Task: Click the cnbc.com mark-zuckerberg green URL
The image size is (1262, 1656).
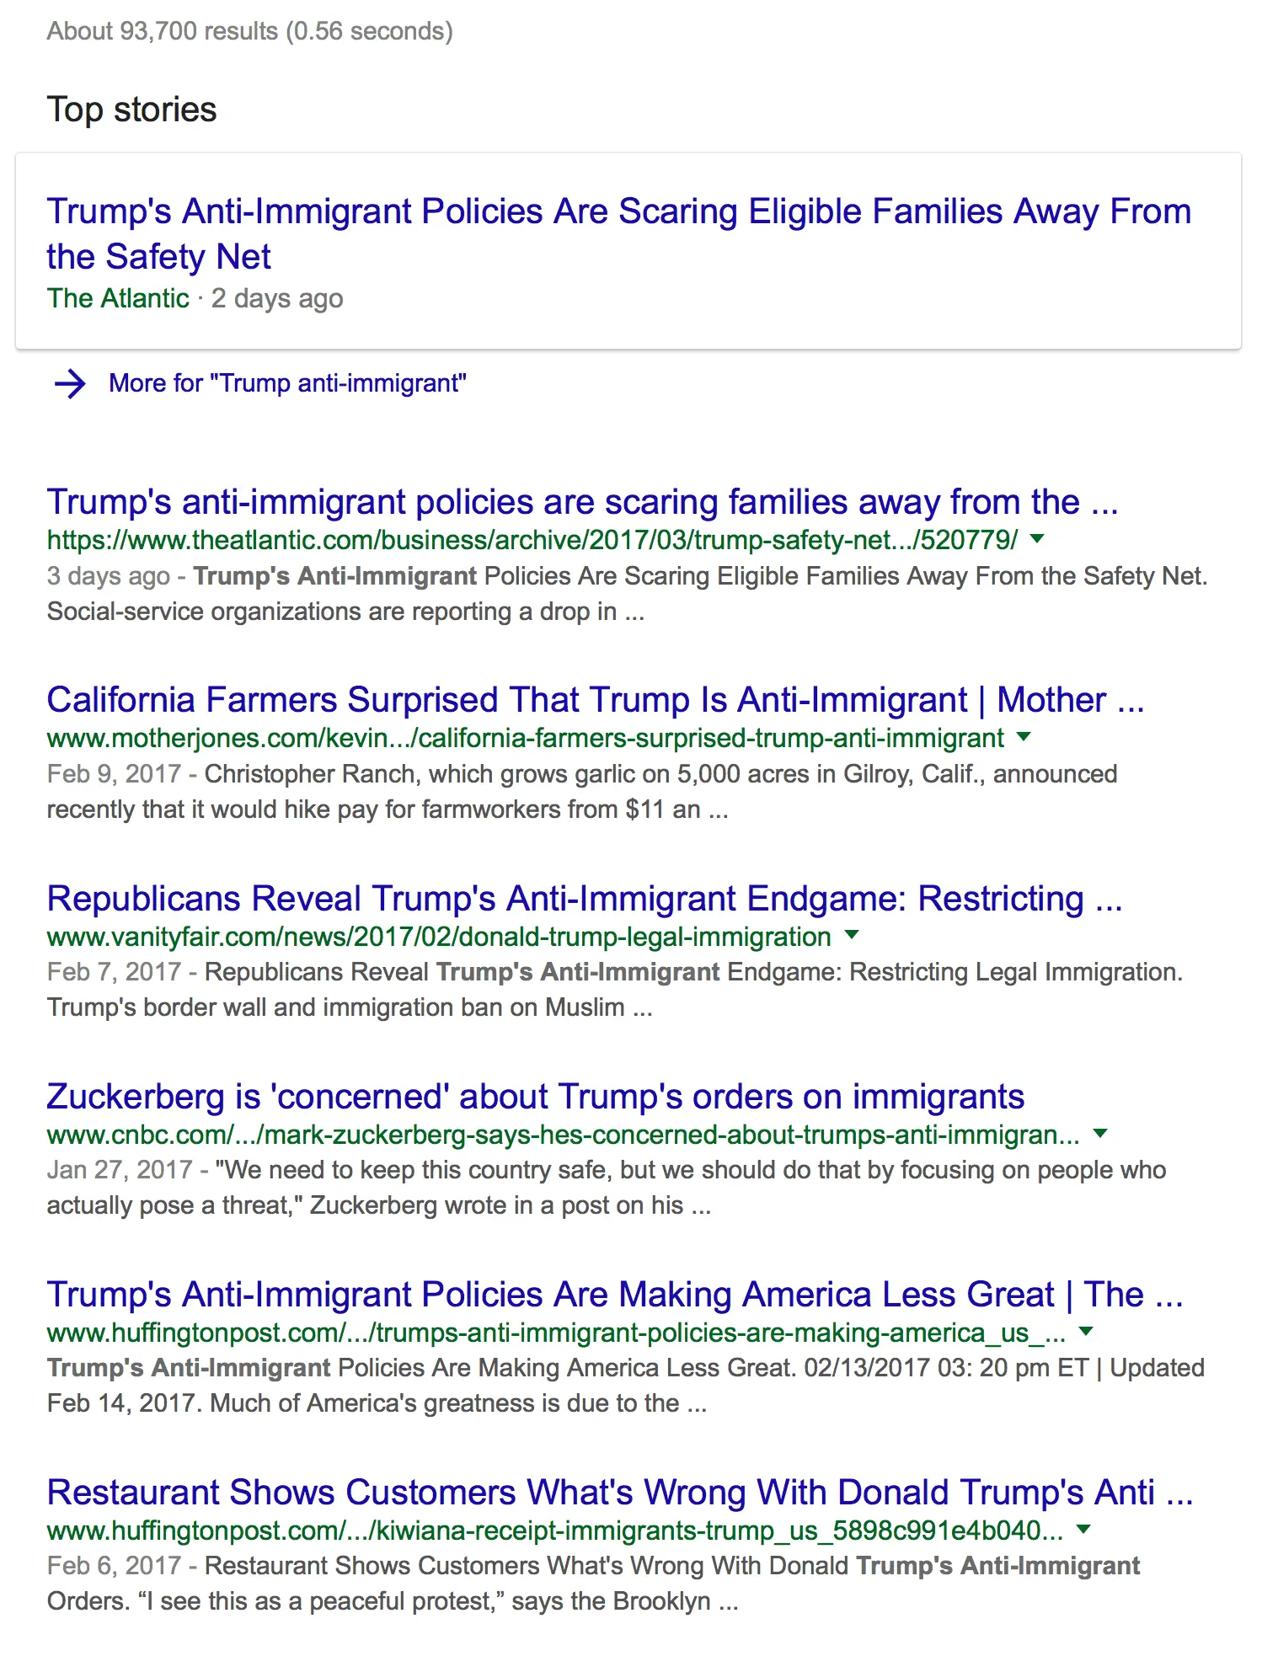Action: pos(564,1135)
